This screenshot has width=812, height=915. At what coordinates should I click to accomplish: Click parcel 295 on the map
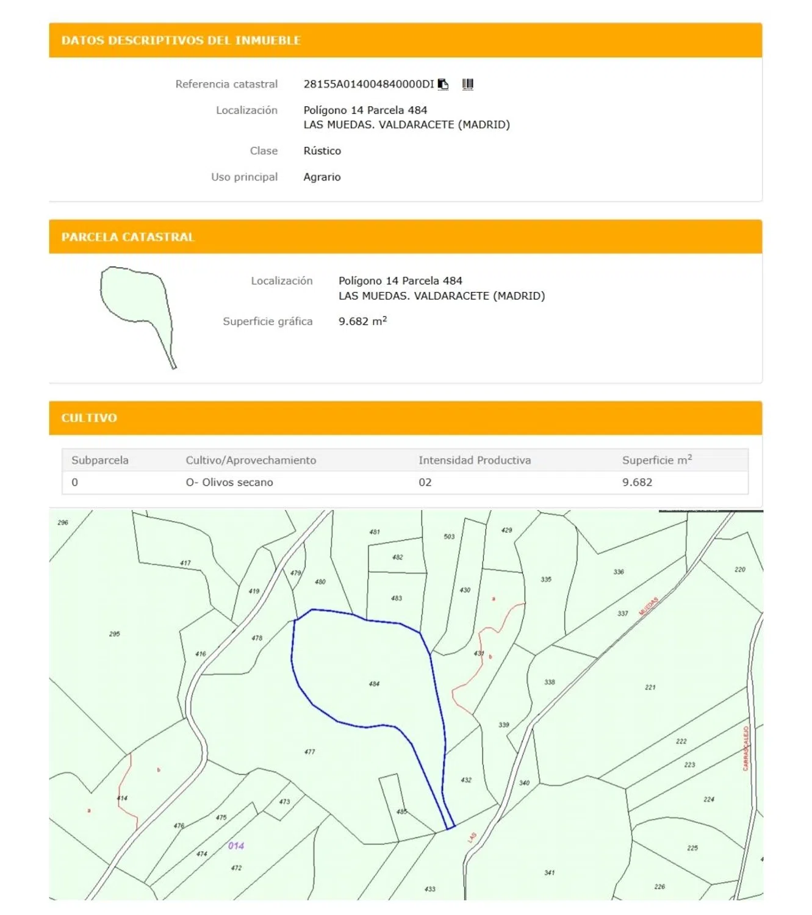pos(115,634)
